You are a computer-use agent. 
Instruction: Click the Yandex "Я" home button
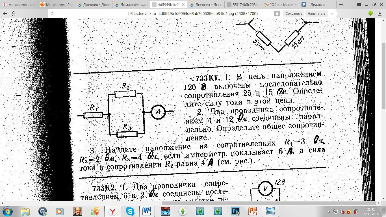coord(13,14)
